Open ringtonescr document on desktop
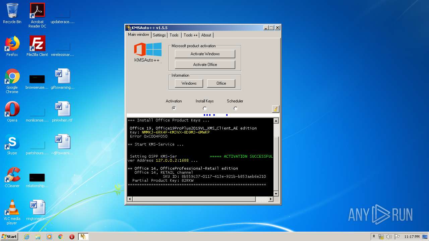This screenshot has width=429, height=241. click(x=37, y=210)
